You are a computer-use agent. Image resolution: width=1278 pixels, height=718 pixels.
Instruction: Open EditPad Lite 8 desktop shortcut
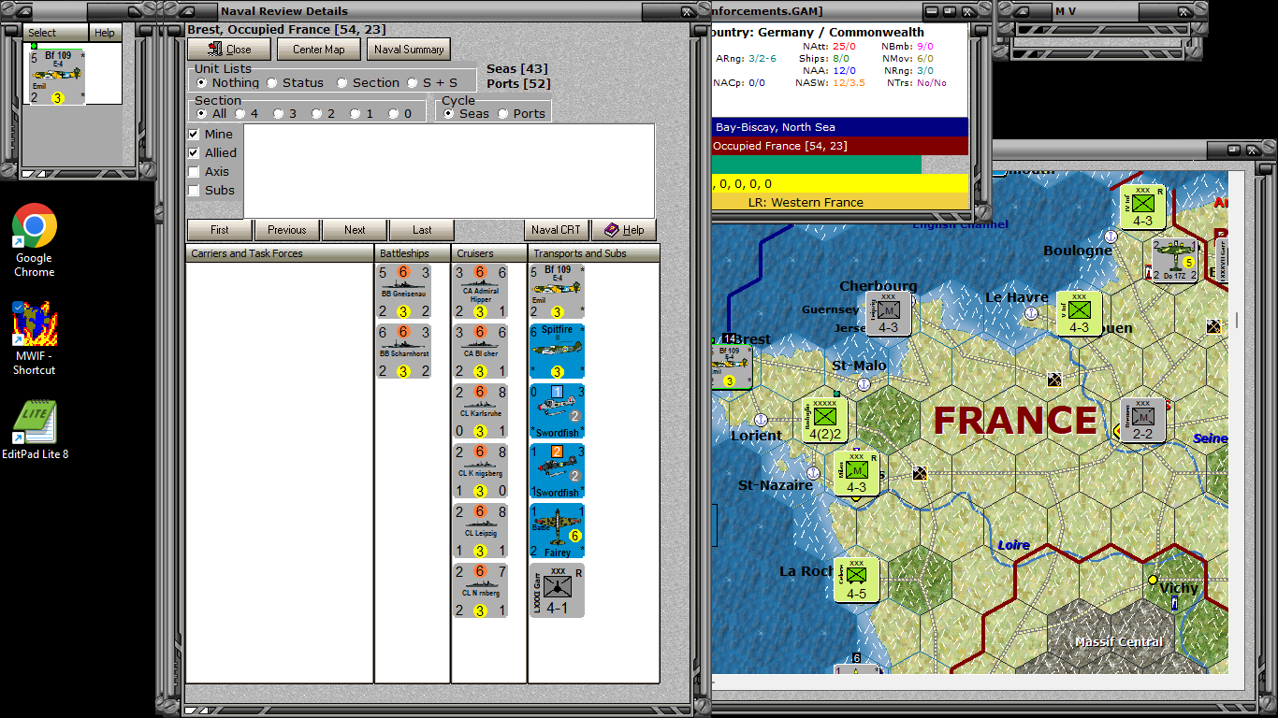point(35,430)
